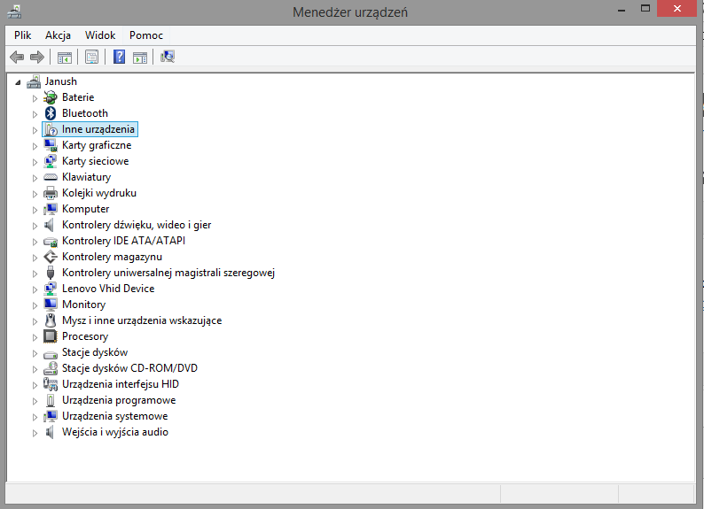Show or hide the console tree icon

[64, 57]
